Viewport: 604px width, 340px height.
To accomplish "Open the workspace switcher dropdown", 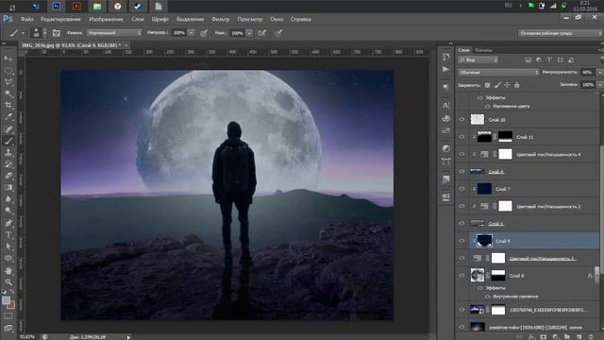I will tap(560, 33).
